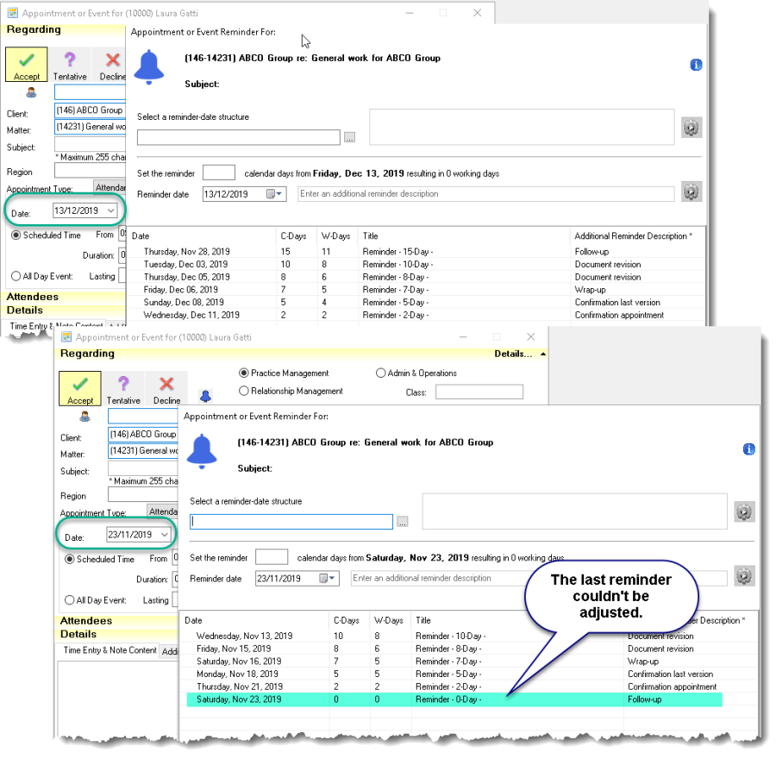Viewport: 776px width, 759px height.
Task: Click Decline in the 13/12/2019 appointment window
Action: 112,65
